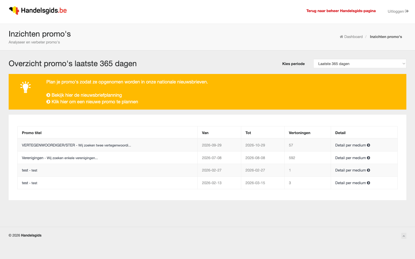Click the start date 2026-02-13

(x=212, y=183)
